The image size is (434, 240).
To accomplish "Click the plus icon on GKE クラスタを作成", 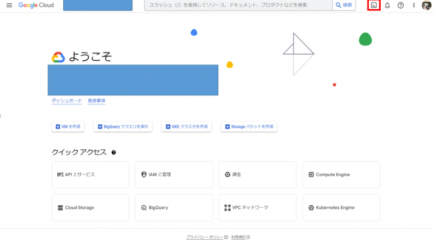I will (168, 127).
